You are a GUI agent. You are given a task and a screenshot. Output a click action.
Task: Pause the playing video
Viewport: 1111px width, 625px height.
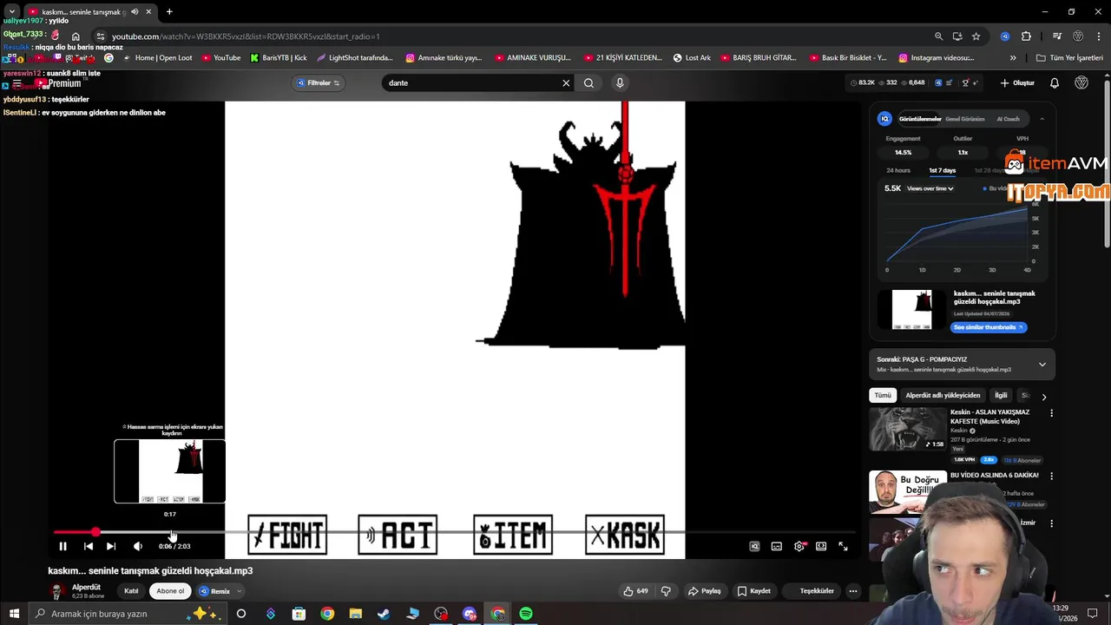(x=62, y=546)
